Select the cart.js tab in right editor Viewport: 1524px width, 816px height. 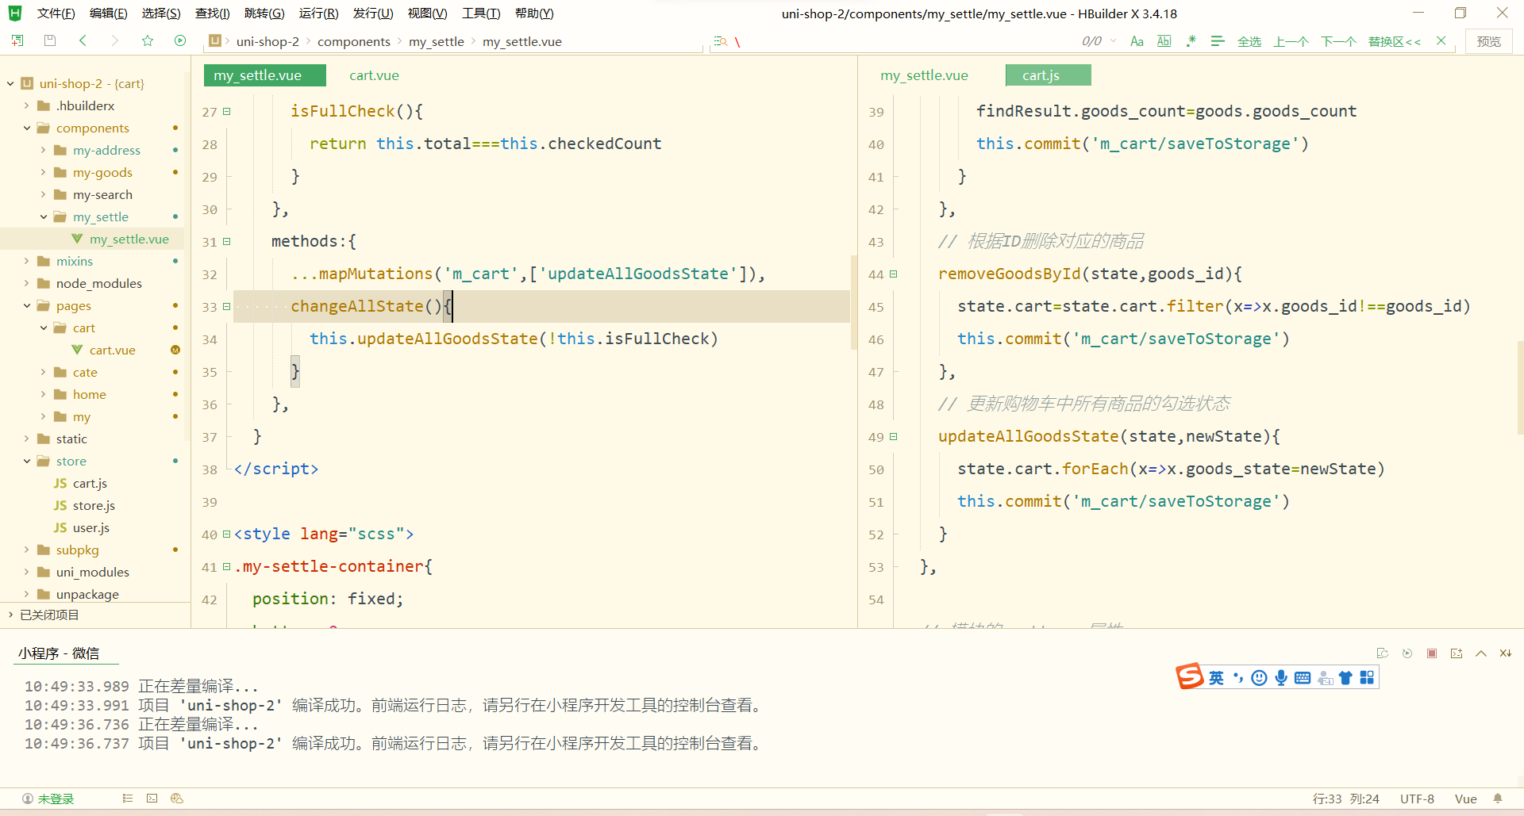[1049, 75]
